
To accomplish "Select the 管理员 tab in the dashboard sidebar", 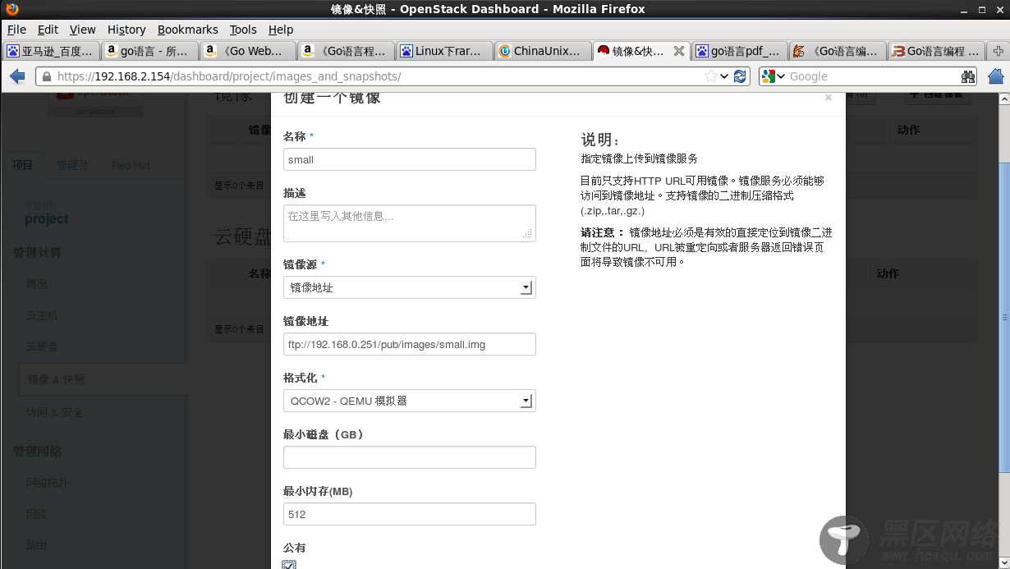I will point(72,165).
